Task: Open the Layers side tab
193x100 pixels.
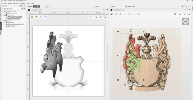Action: click(1, 20)
